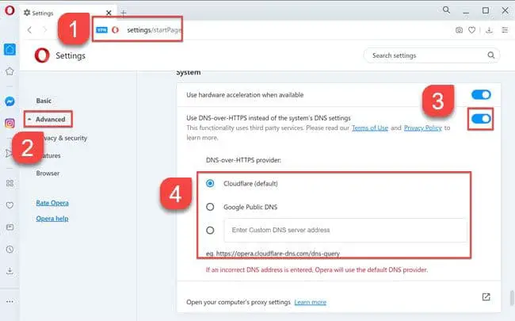Open My Flow arrow icon in sidebar
This screenshot has width=515, height=321.
tap(8, 153)
